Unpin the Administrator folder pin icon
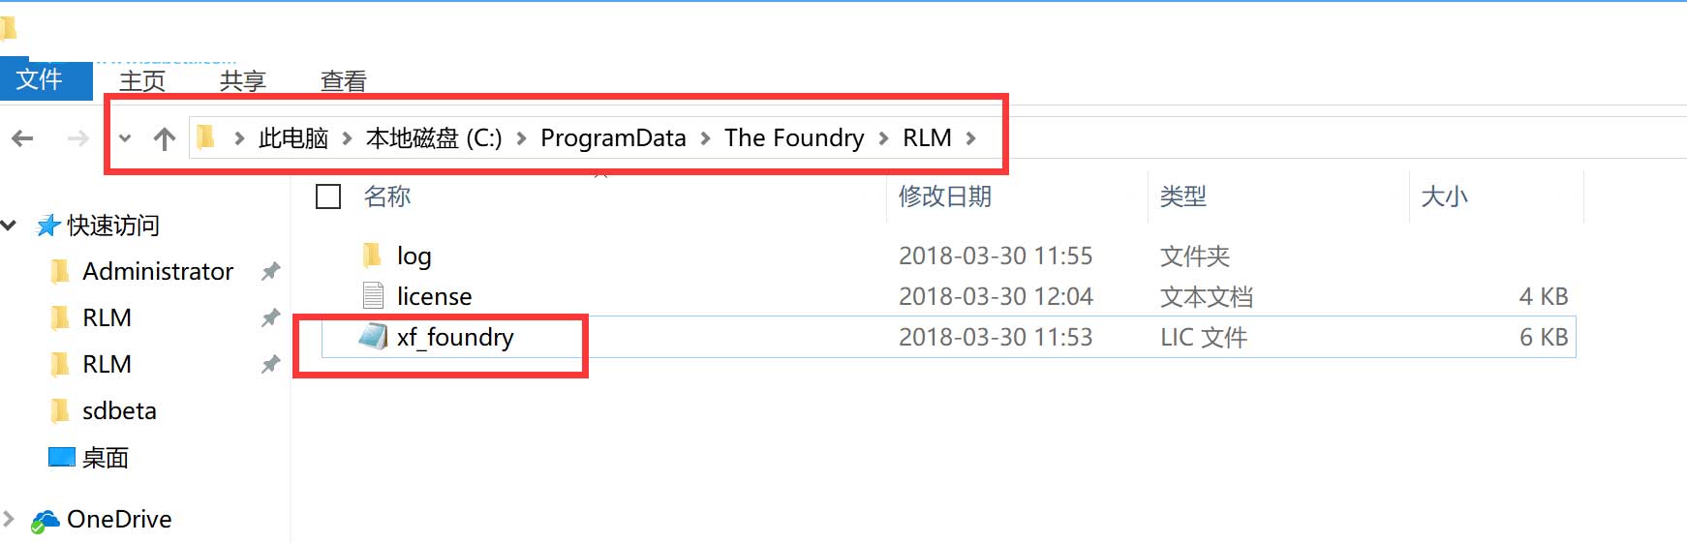Image resolution: width=1687 pixels, height=543 pixels. (270, 272)
